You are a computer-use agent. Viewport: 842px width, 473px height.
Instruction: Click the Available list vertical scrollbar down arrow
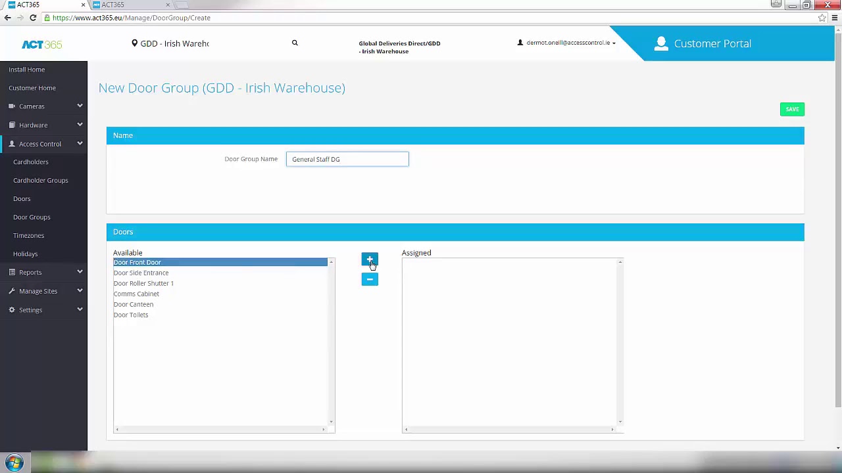[331, 422]
